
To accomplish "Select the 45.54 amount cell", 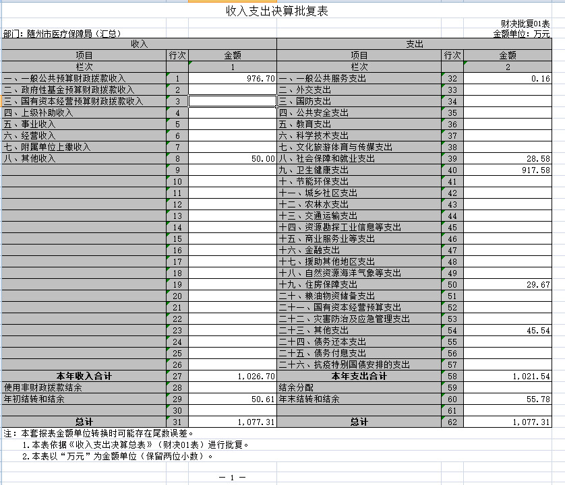I will pyautogui.click(x=507, y=331).
